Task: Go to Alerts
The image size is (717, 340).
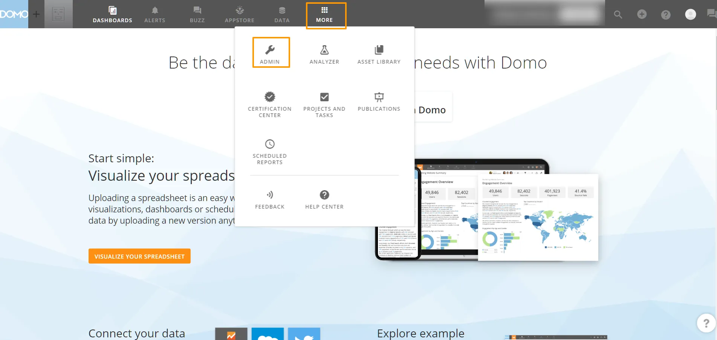Action: pyautogui.click(x=155, y=14)
